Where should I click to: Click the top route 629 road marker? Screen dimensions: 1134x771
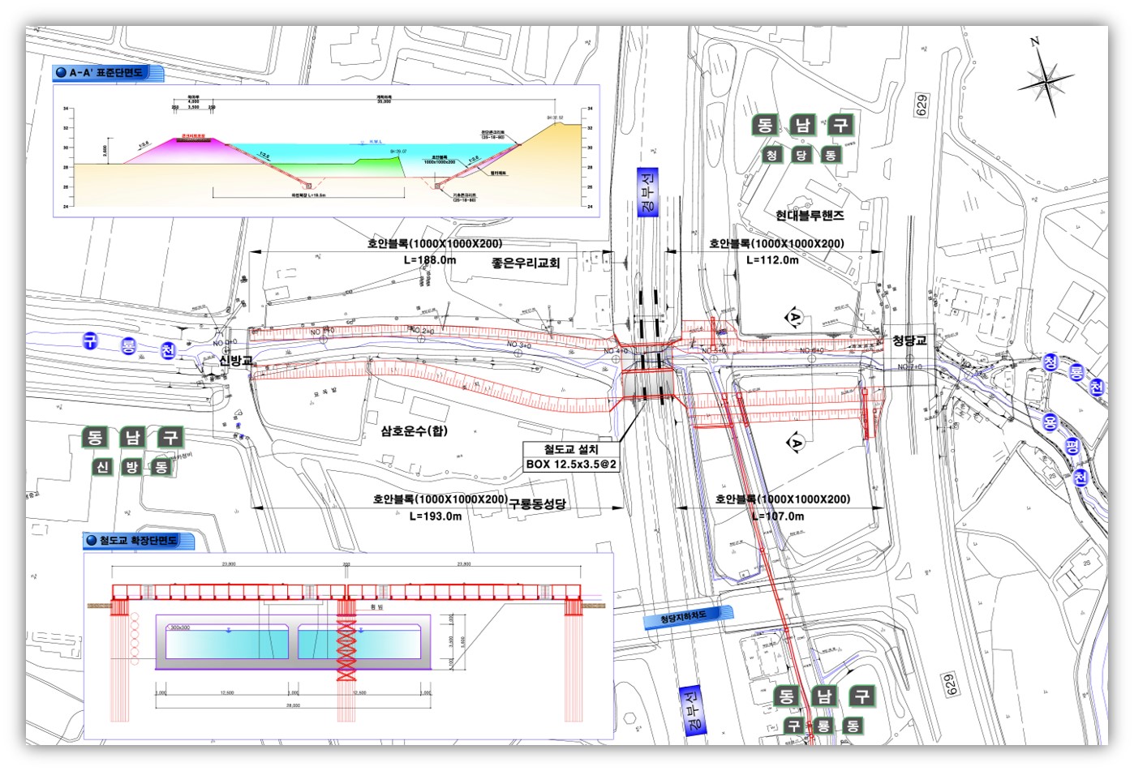pos(921,105)
